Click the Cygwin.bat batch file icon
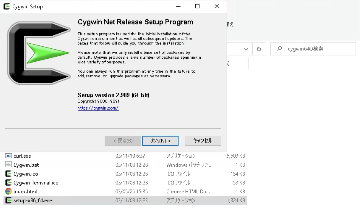360x218 pixels. [x=8, y=165]
